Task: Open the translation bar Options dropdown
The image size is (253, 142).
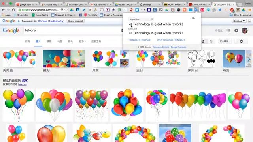Action: click(x=239, y=21)
